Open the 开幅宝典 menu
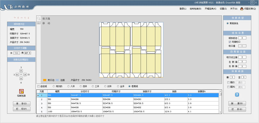259x123 pixels. [210, 9]
